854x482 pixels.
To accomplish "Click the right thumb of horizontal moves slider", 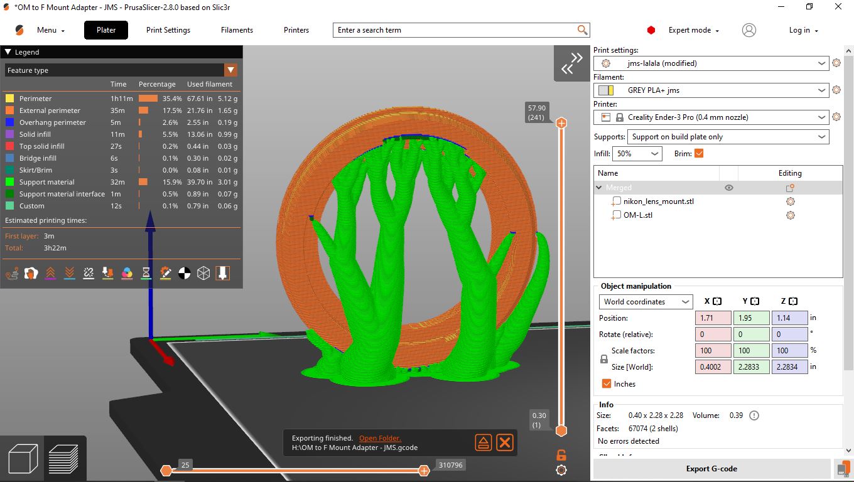I will coord(424,471).
